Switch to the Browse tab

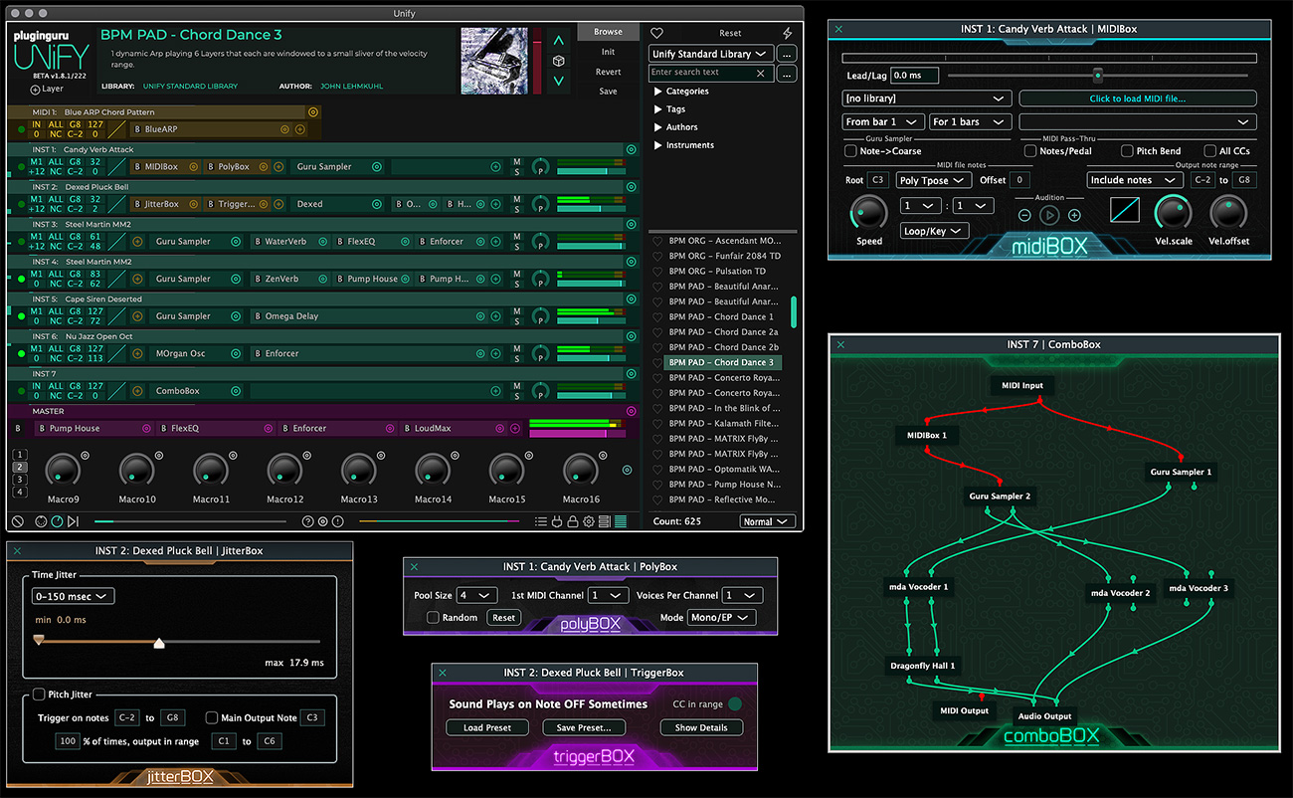(607, 31)
